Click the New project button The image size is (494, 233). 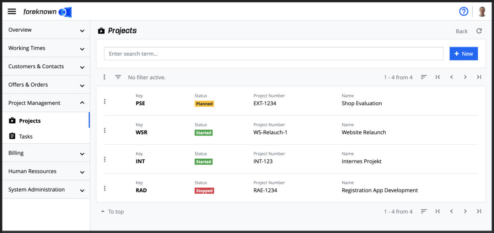coord(464,54)
